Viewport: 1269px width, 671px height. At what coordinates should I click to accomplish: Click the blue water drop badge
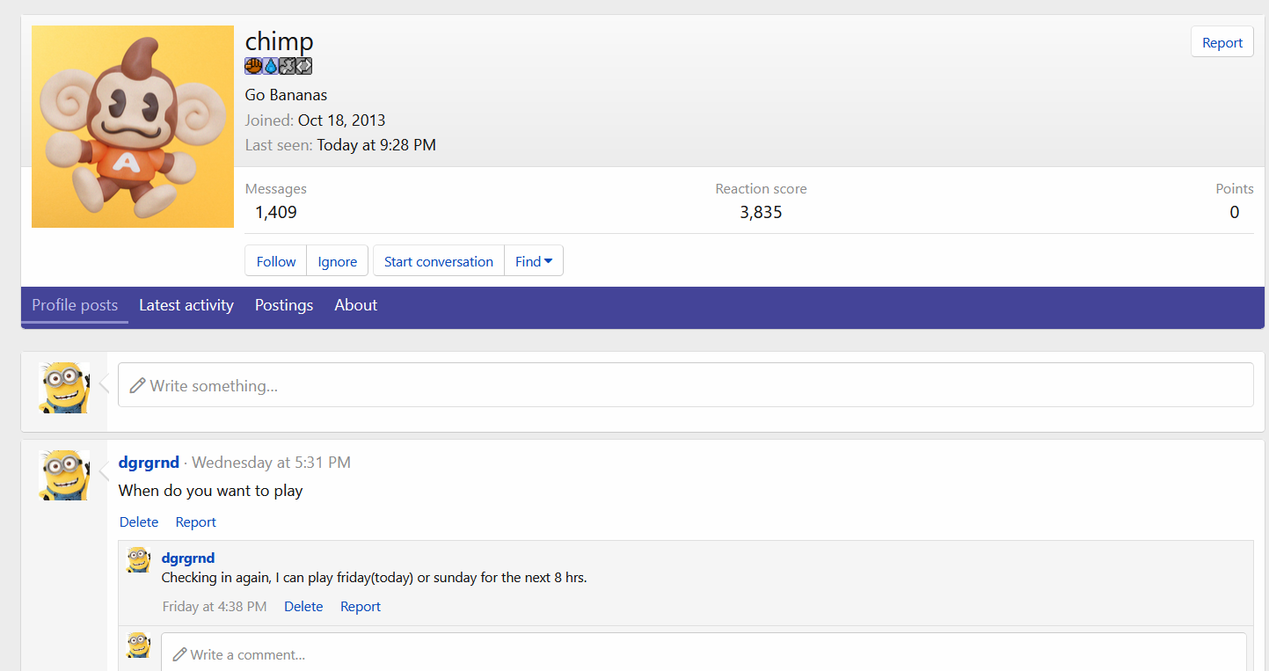click(x=270, y=66)
